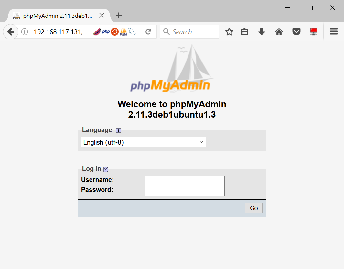Focus the Password input field
The image size is (344, 269).
pos(185,191)
